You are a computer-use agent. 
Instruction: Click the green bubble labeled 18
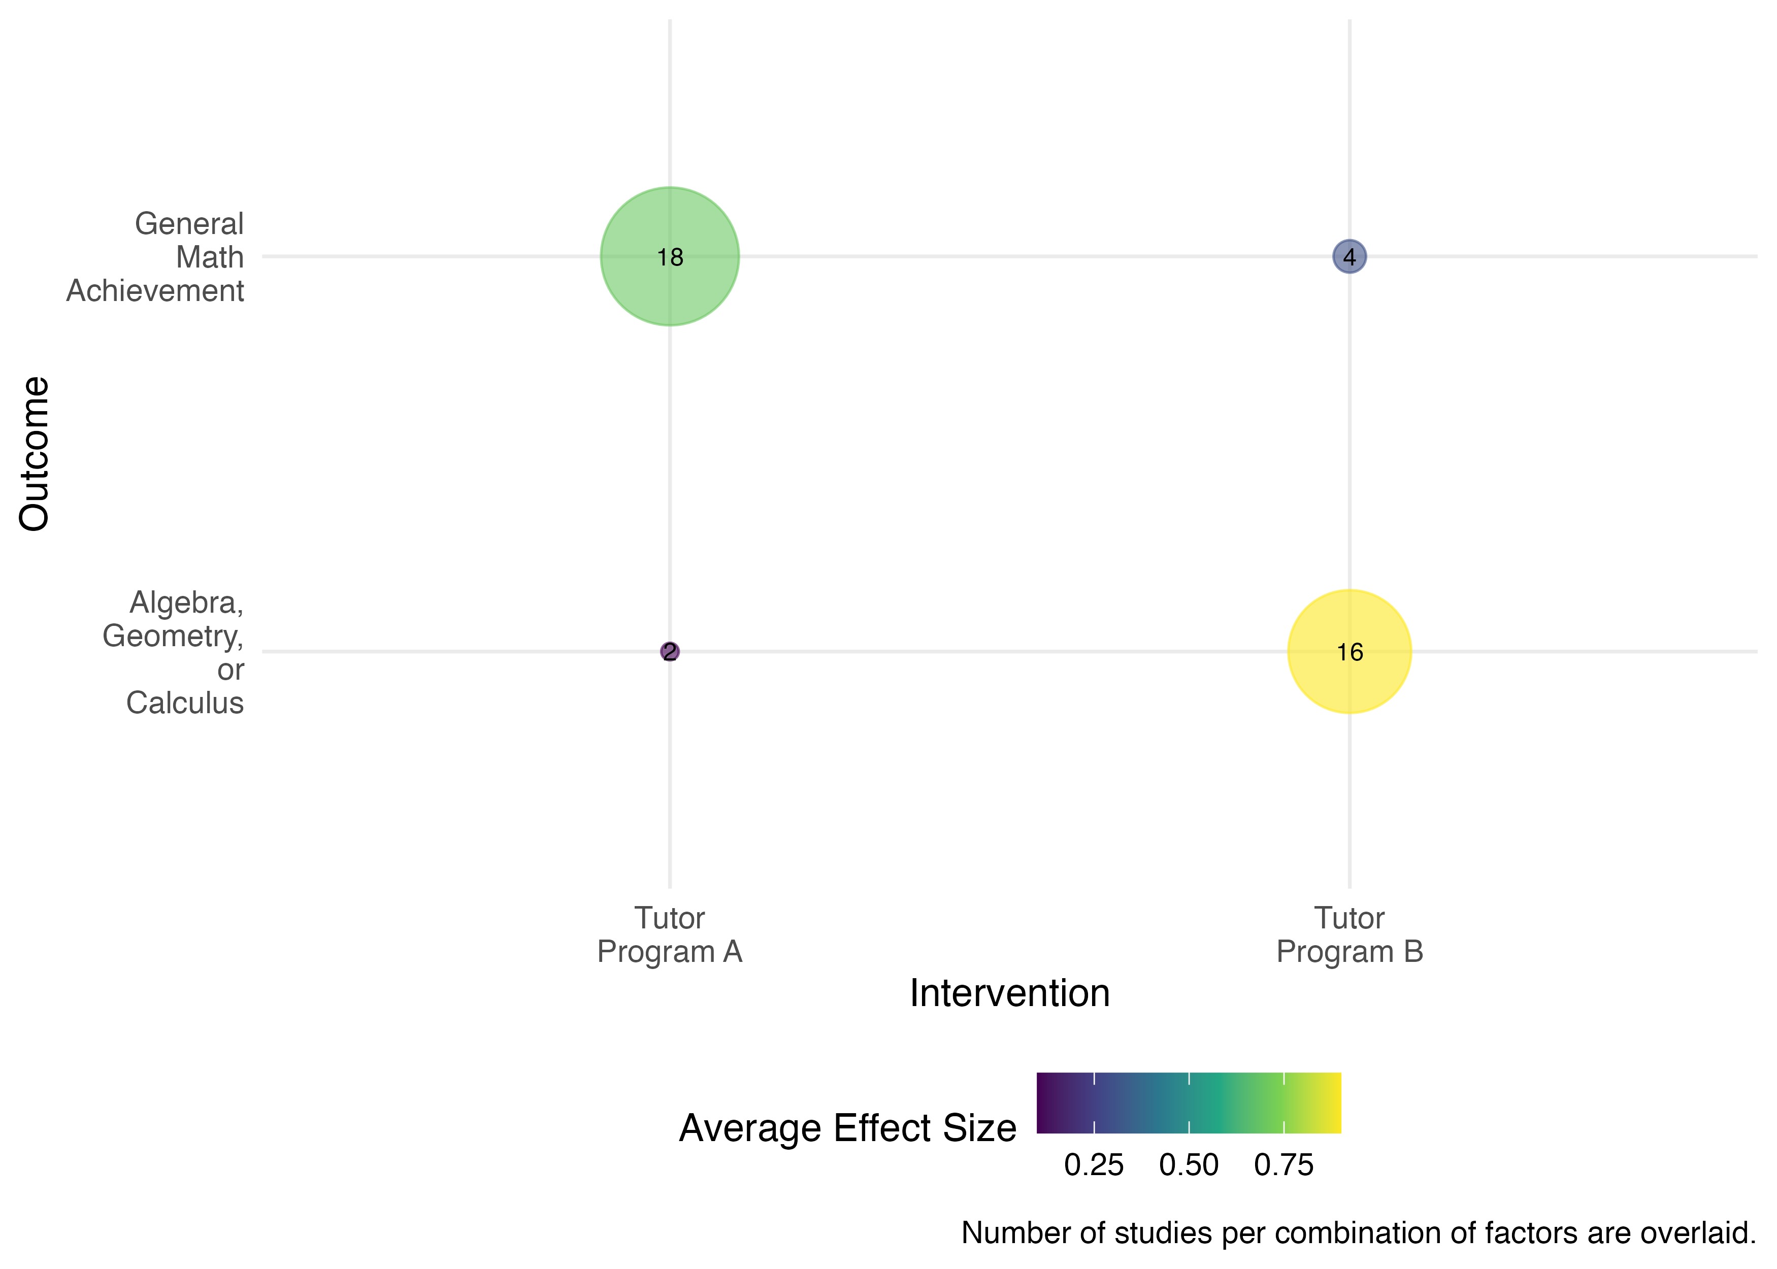[x=669, y=256]
